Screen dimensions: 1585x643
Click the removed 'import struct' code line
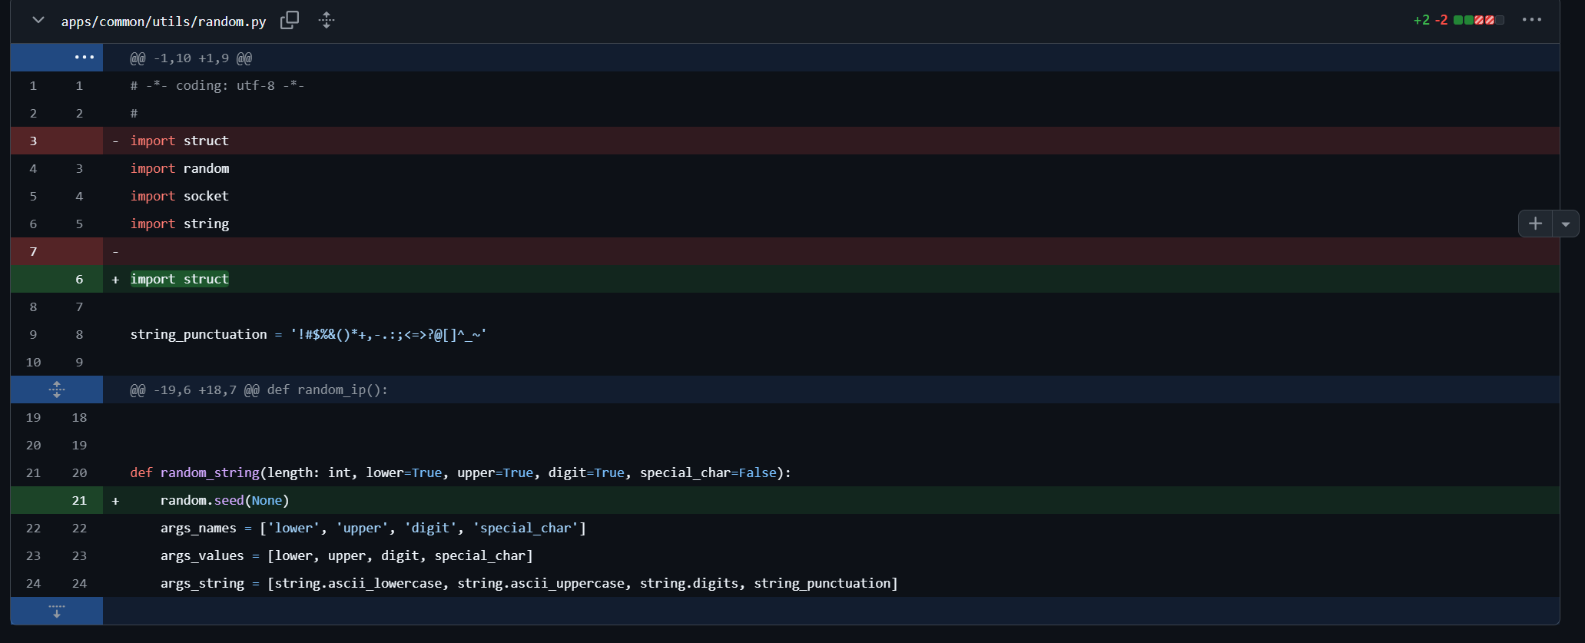pyautogui.click(x=180, y=141)
